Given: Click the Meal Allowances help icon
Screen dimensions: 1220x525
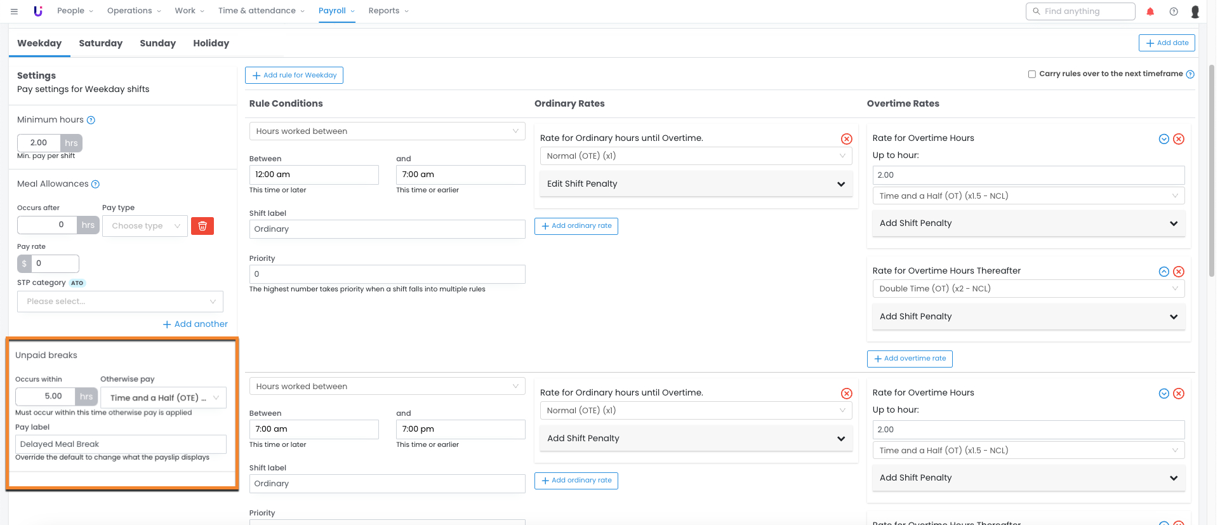Looking at the screenshot, I should click(95, 184).
